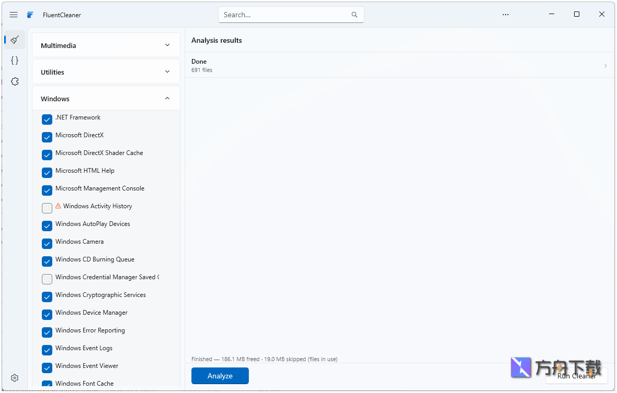Open the curly braces script page

tap(15, 61)
